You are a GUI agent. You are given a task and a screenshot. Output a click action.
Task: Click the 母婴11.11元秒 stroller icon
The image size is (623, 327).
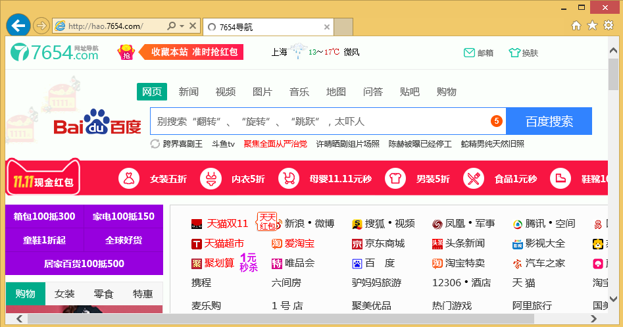tap(289, 179)
